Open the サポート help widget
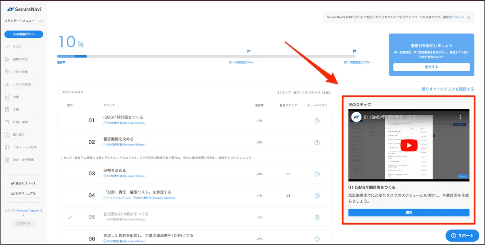485x245 pixels. coord(462,235)
